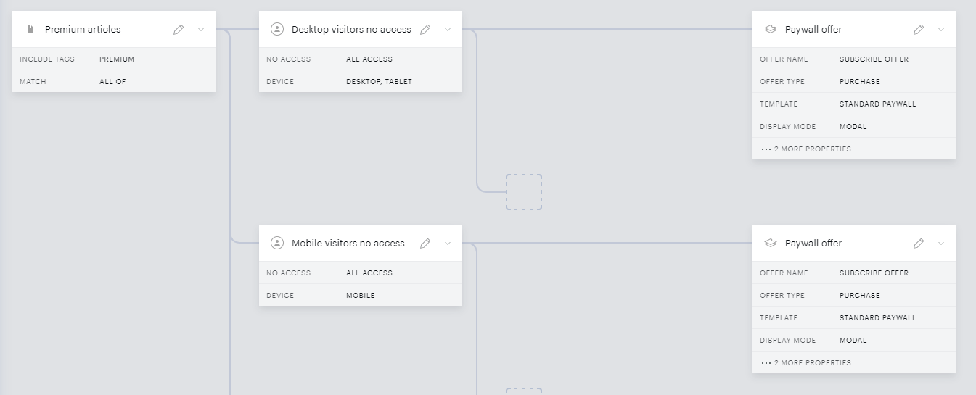This screenshot has height=395, width=976.
Task: Click the user icon on Mobile visitors card
Action: click(x=276, y=243)
